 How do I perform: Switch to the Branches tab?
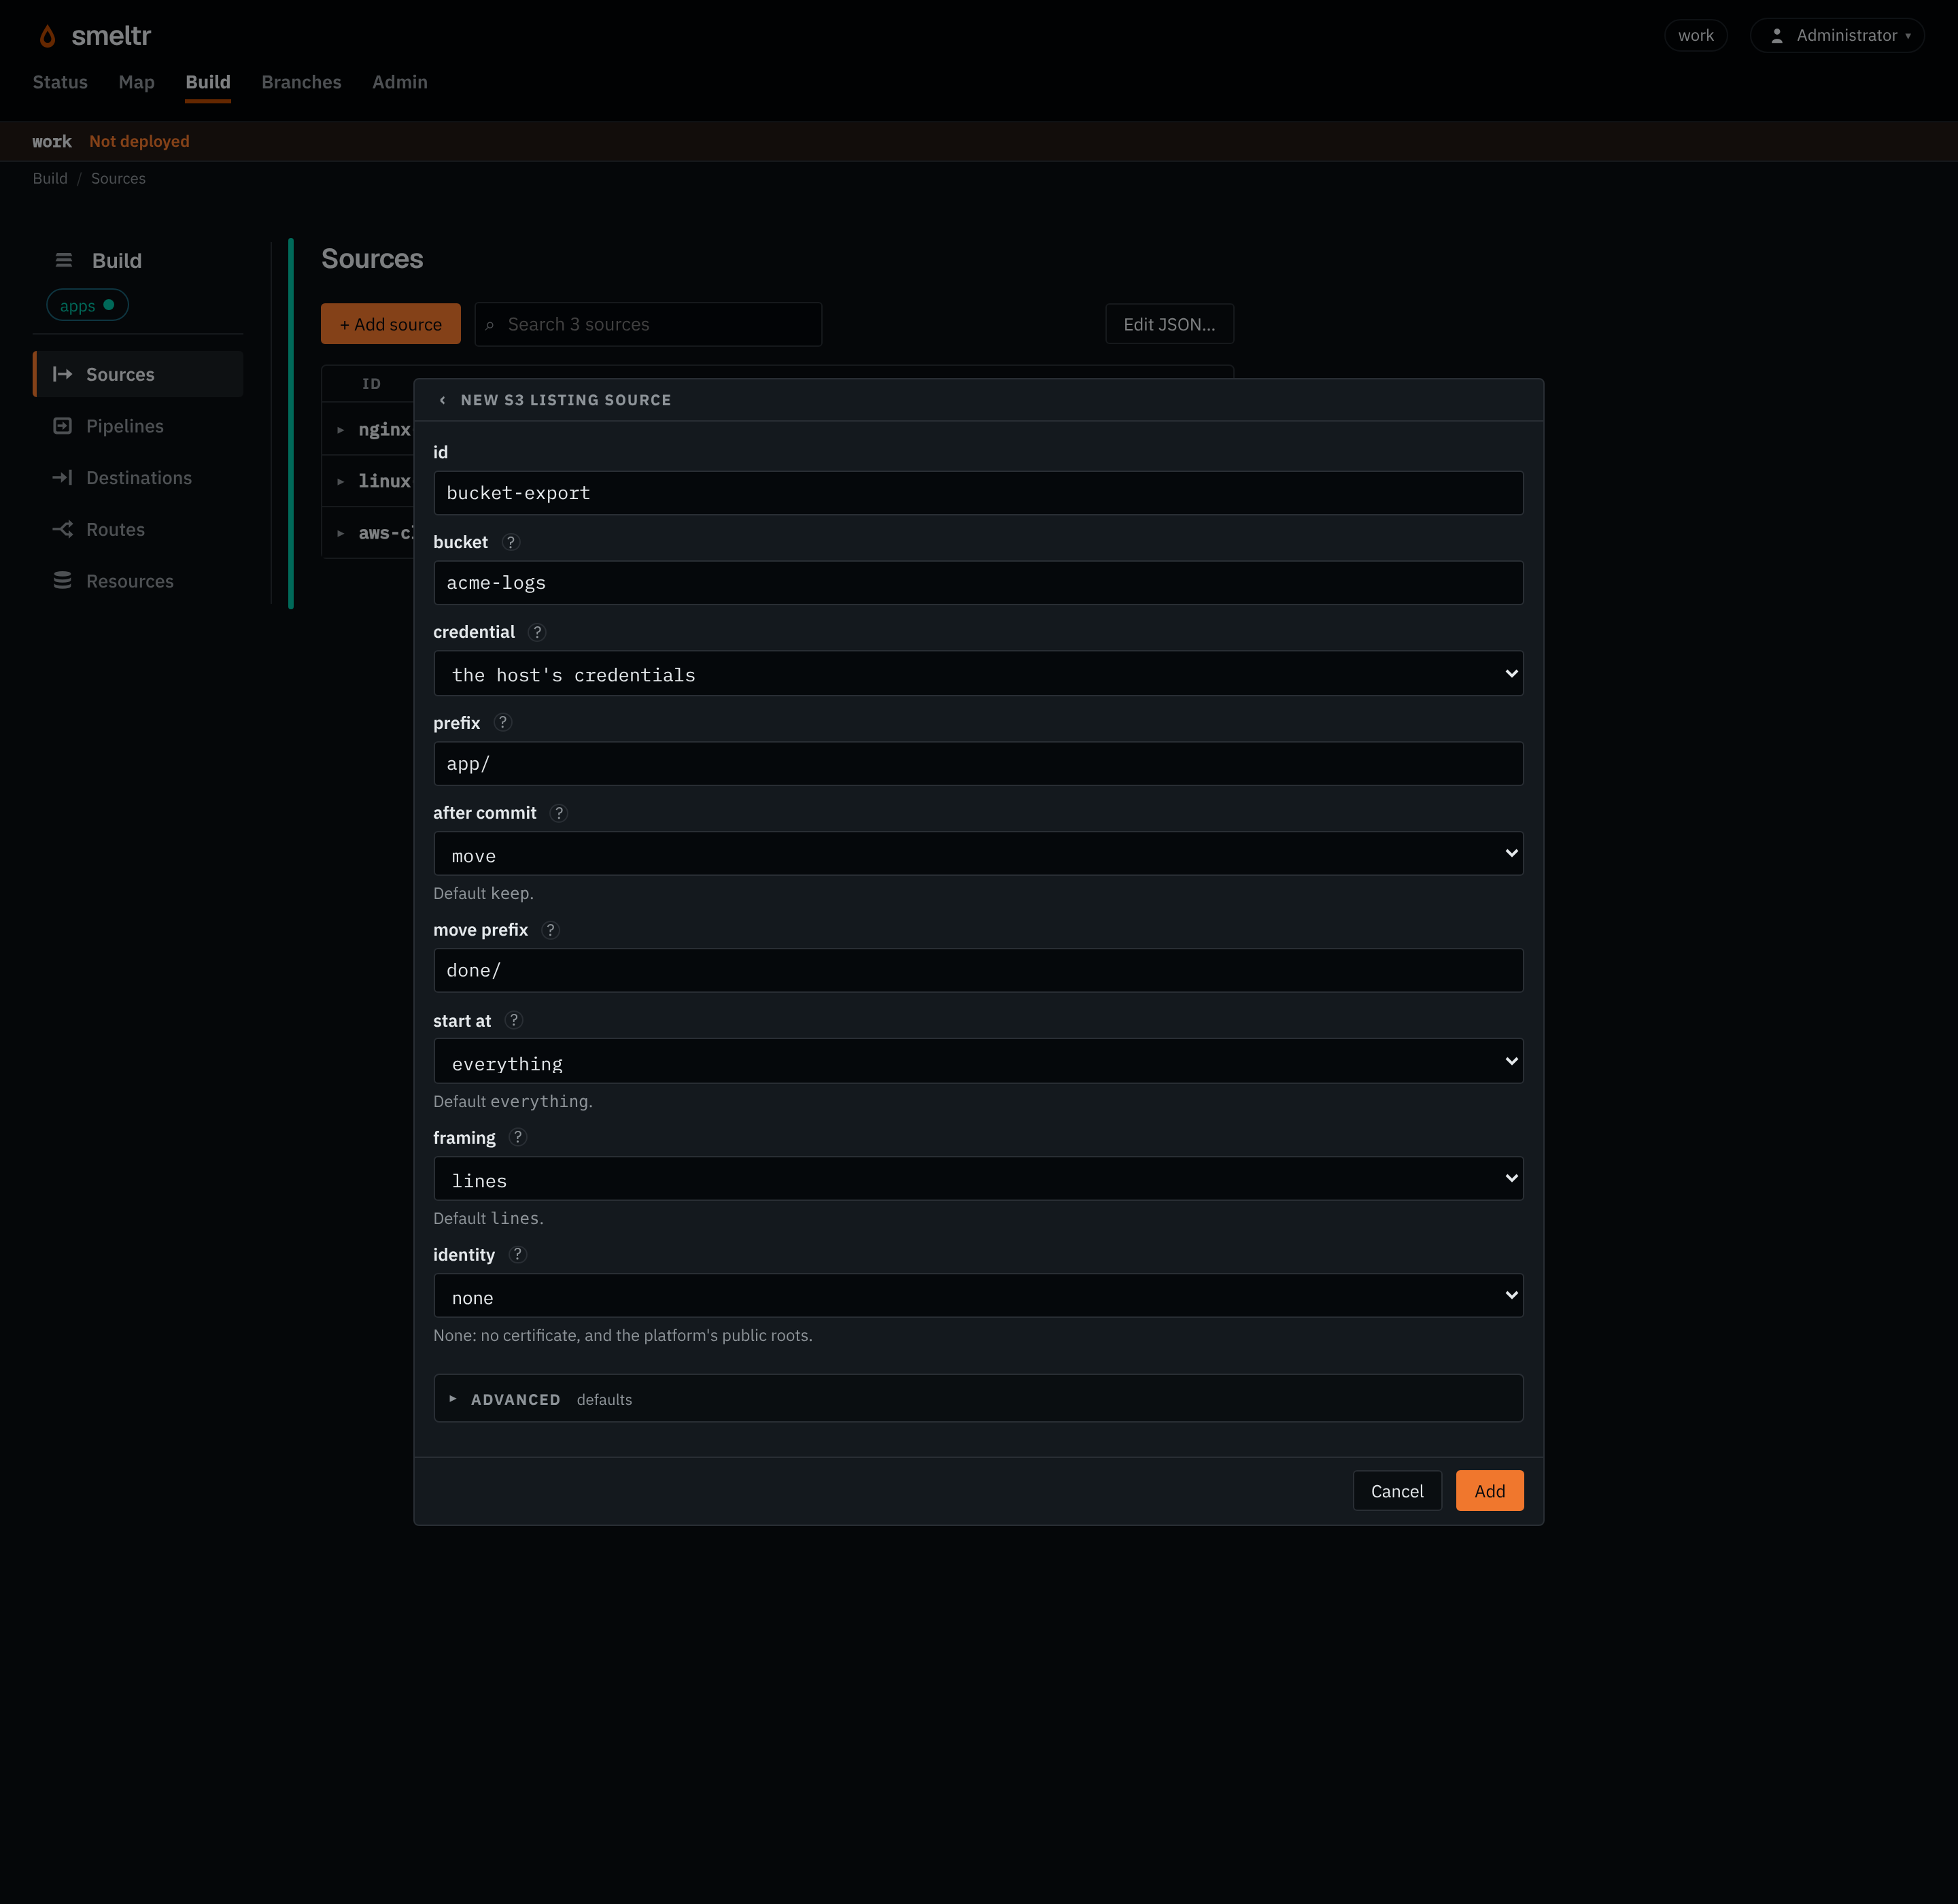click(x=301, y=82)
